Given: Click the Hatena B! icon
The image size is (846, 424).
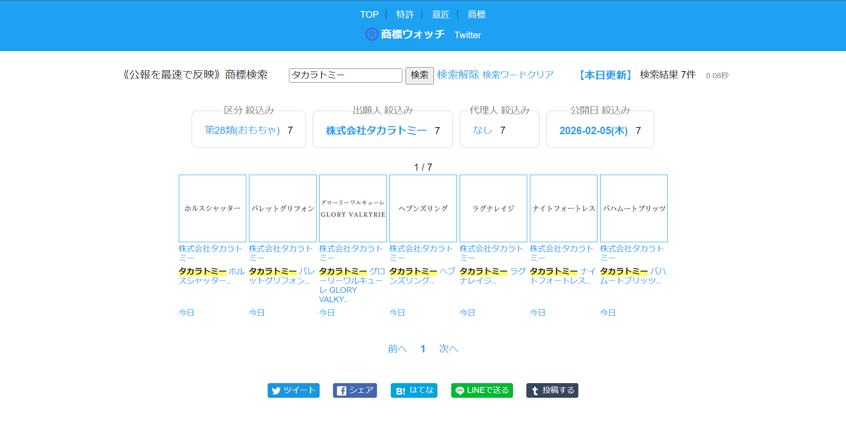Looking at the screenshot, I should pyautogui.click(x=401, y=391).
